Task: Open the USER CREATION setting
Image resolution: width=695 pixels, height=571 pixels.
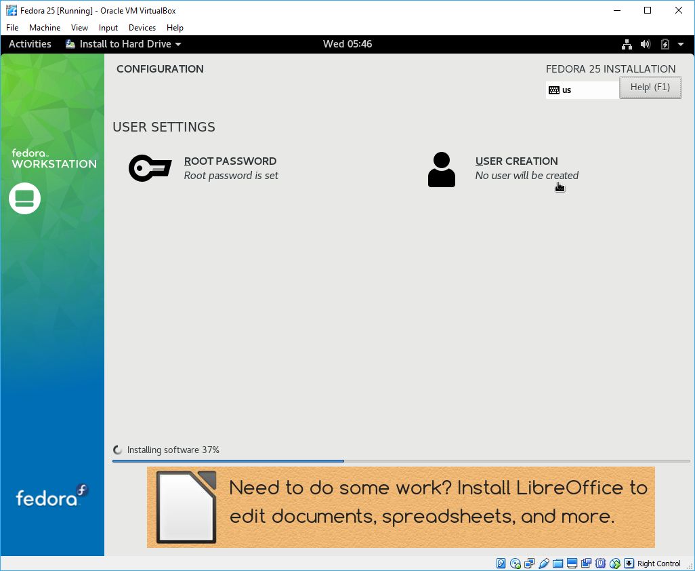Action: 503,169
